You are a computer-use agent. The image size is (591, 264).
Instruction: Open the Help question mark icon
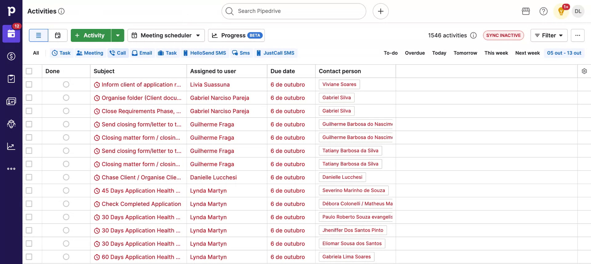coord(544,11)
